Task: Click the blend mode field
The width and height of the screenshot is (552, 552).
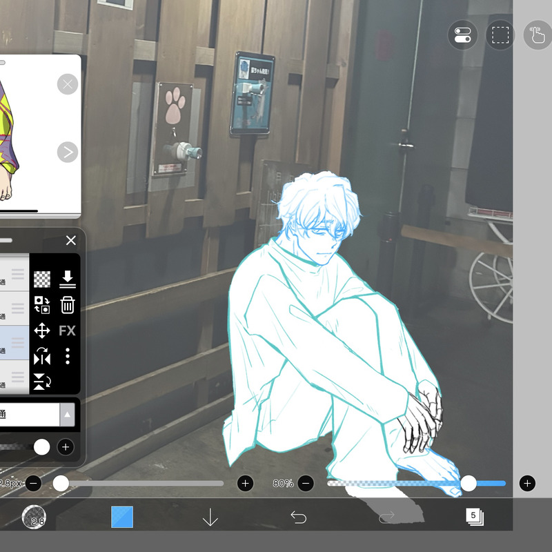Action: click(x=30, y=415)
